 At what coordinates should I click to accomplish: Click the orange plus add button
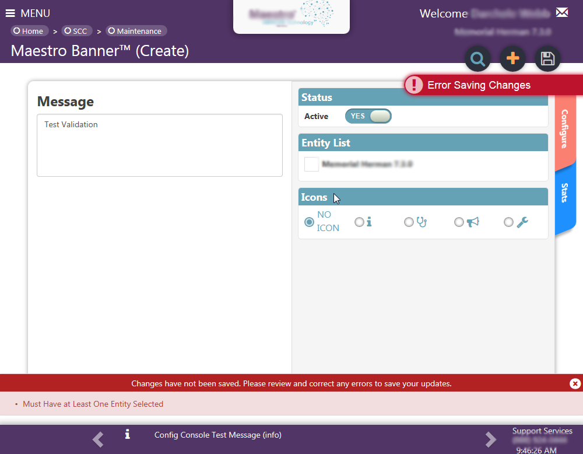point(512,59)
